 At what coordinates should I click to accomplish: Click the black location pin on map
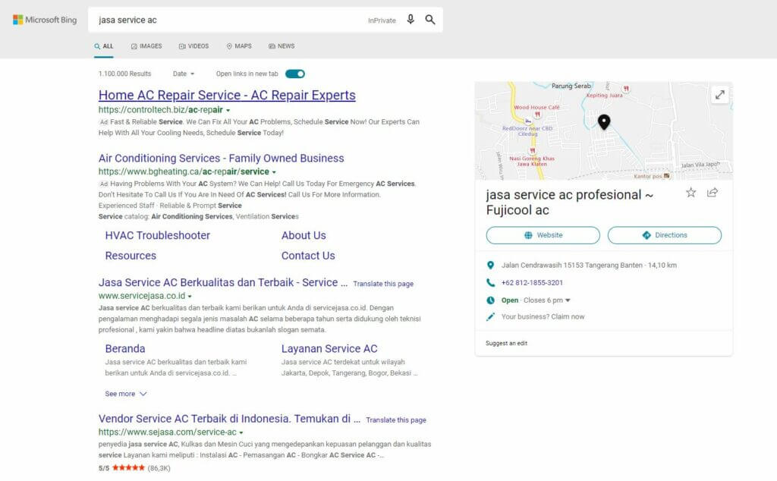tap(603, 122)
